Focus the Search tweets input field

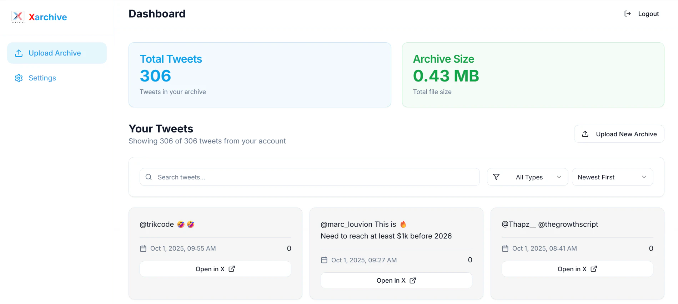coord(314,177)
